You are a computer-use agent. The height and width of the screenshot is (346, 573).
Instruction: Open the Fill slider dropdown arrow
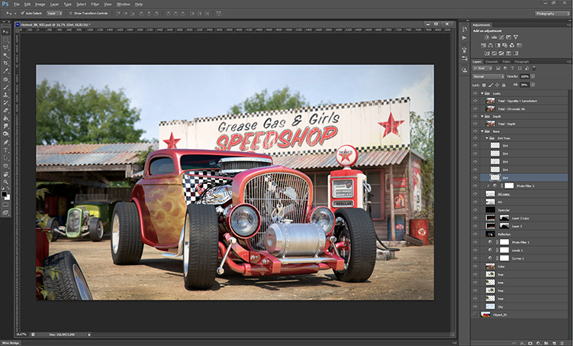(533, 85)
